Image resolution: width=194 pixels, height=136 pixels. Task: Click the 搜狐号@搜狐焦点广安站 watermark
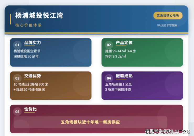point(168,131)
